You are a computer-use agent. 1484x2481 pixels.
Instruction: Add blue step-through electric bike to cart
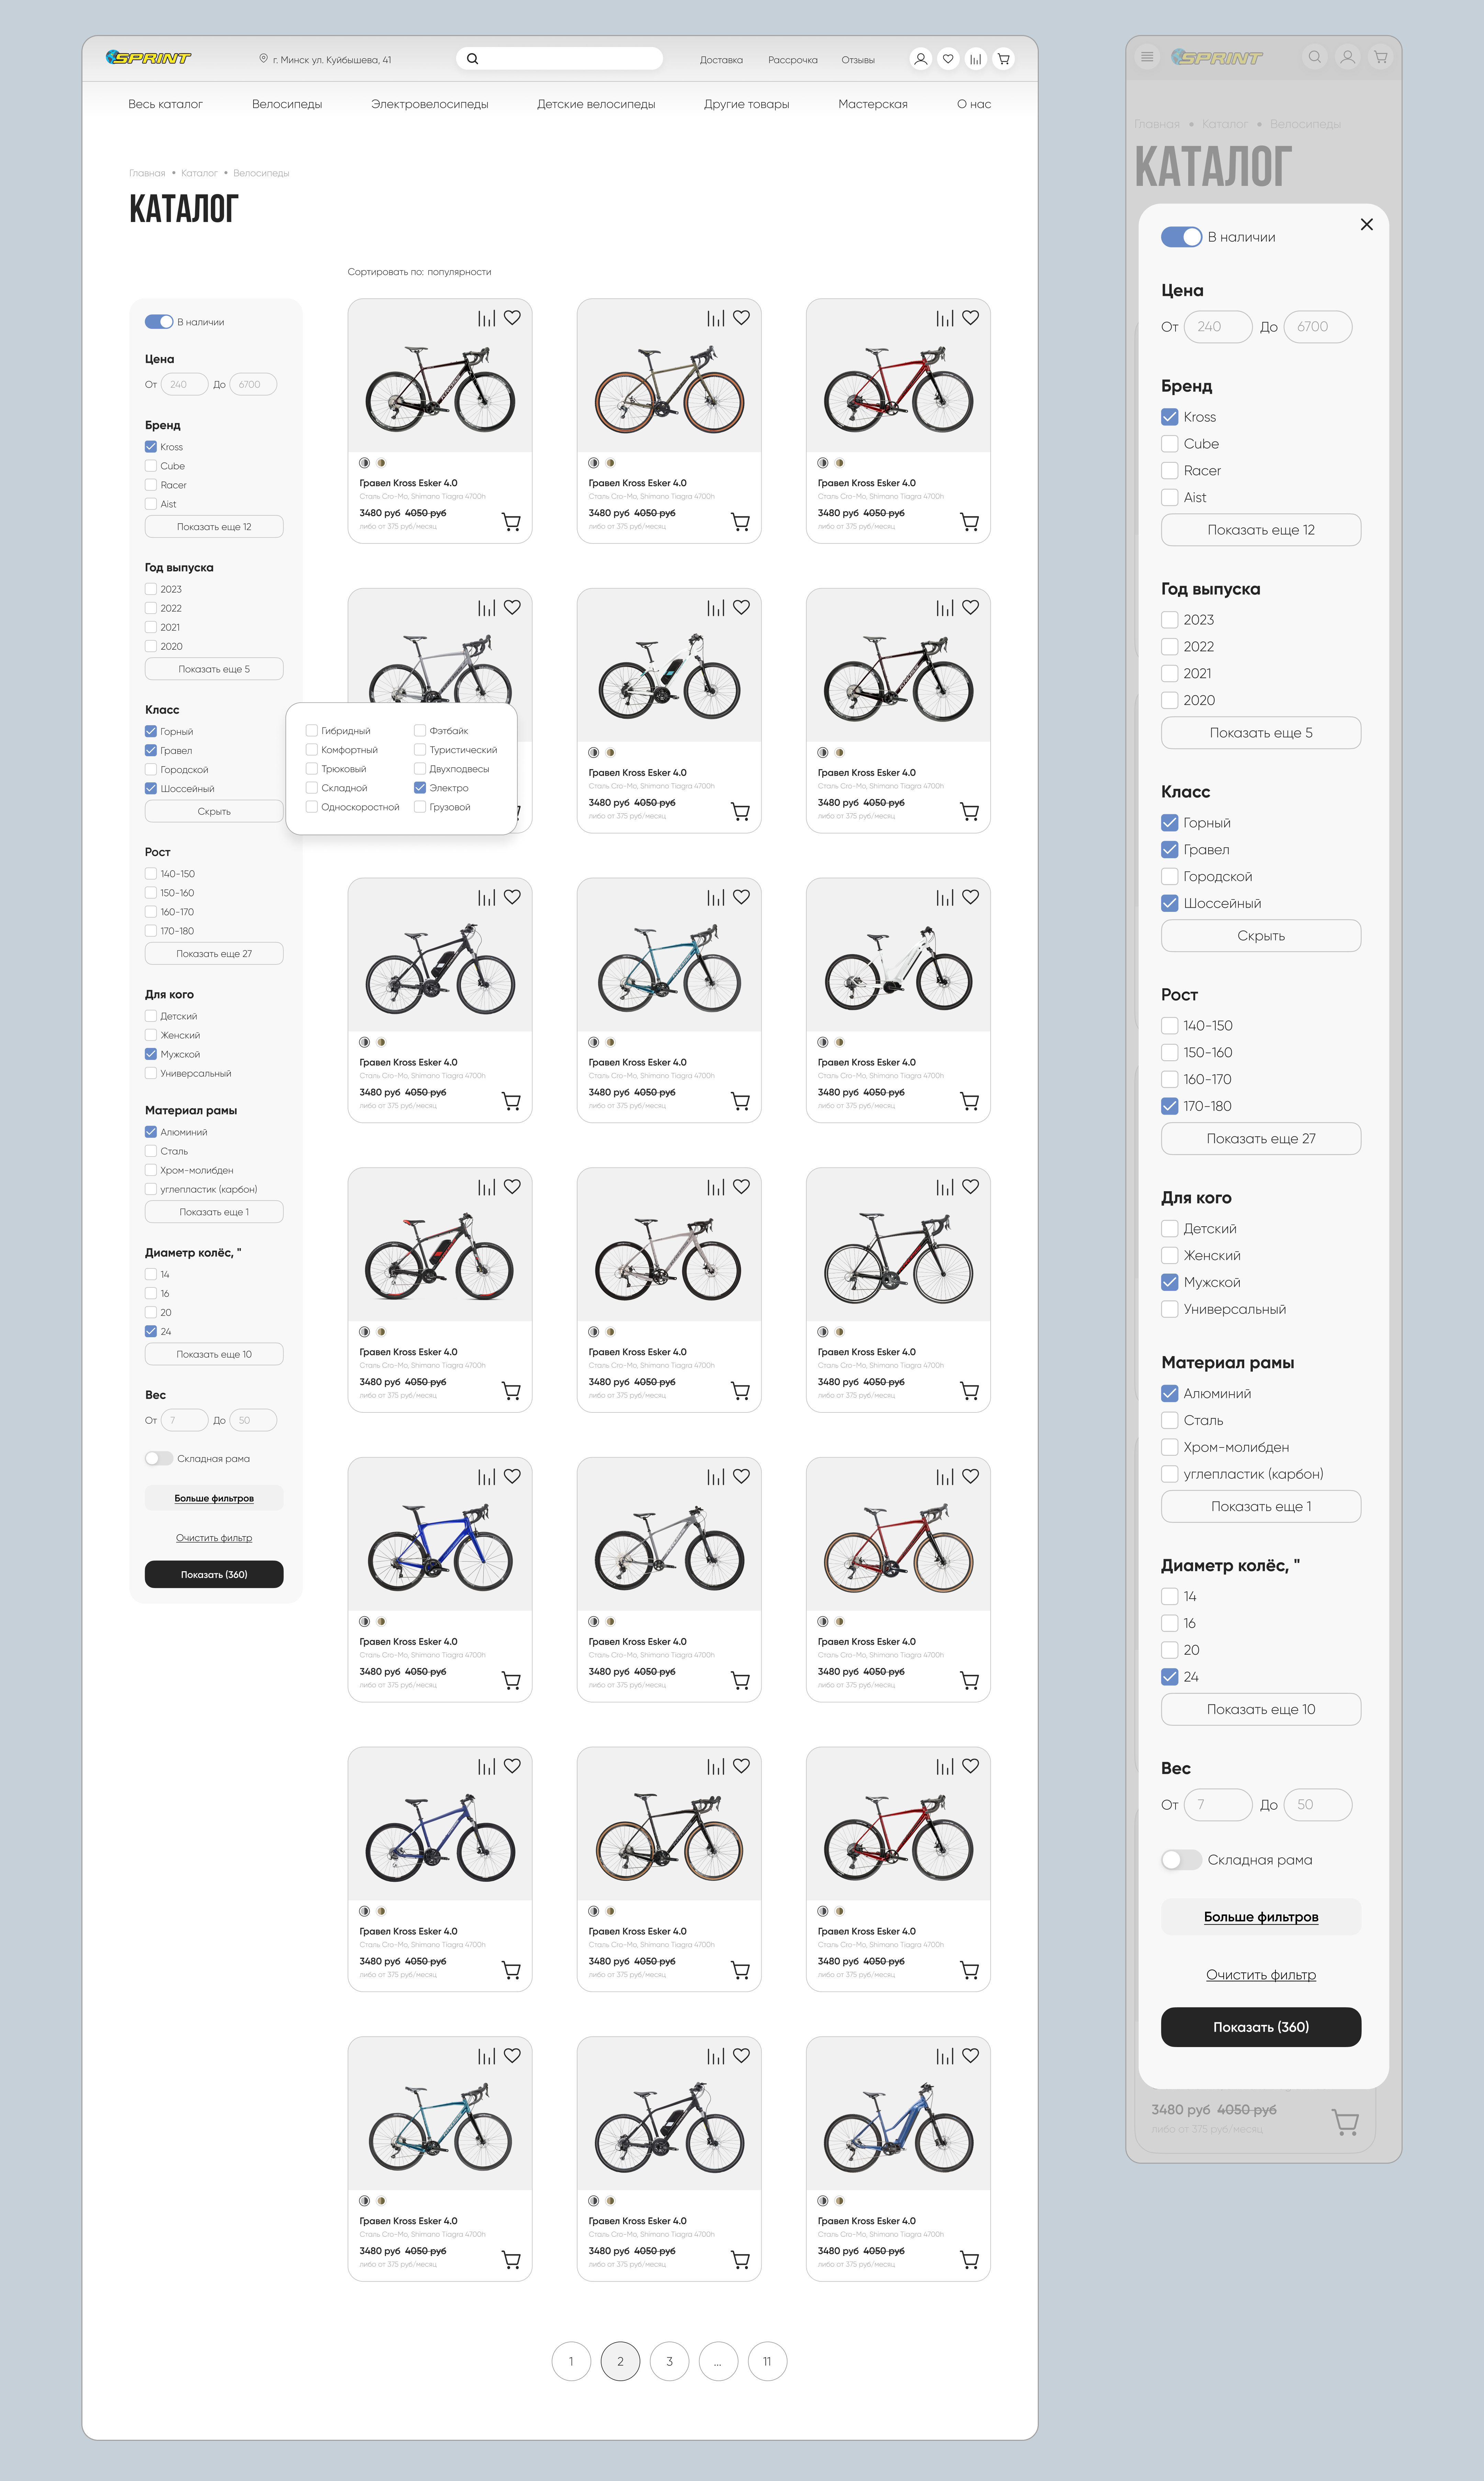969,2260
